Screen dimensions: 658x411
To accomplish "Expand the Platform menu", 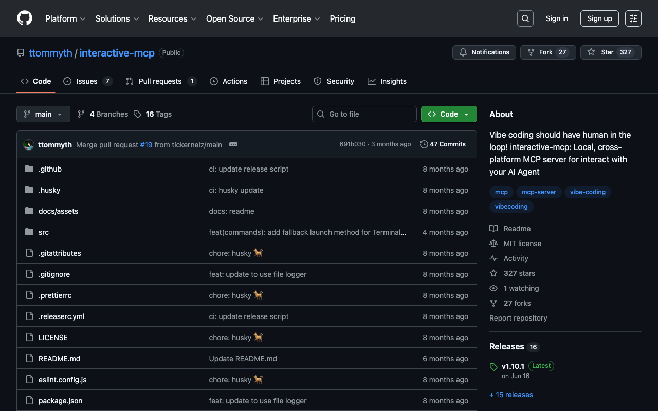I will (x=65, y=18).
